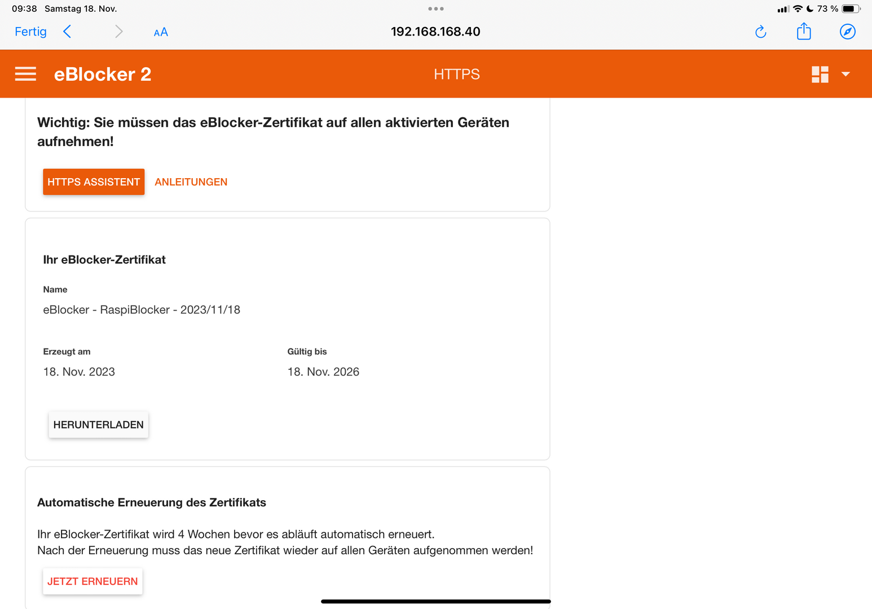Select the HTTPS page heading
The width and height of the screenshot is (872, 609).
(457, 74)
